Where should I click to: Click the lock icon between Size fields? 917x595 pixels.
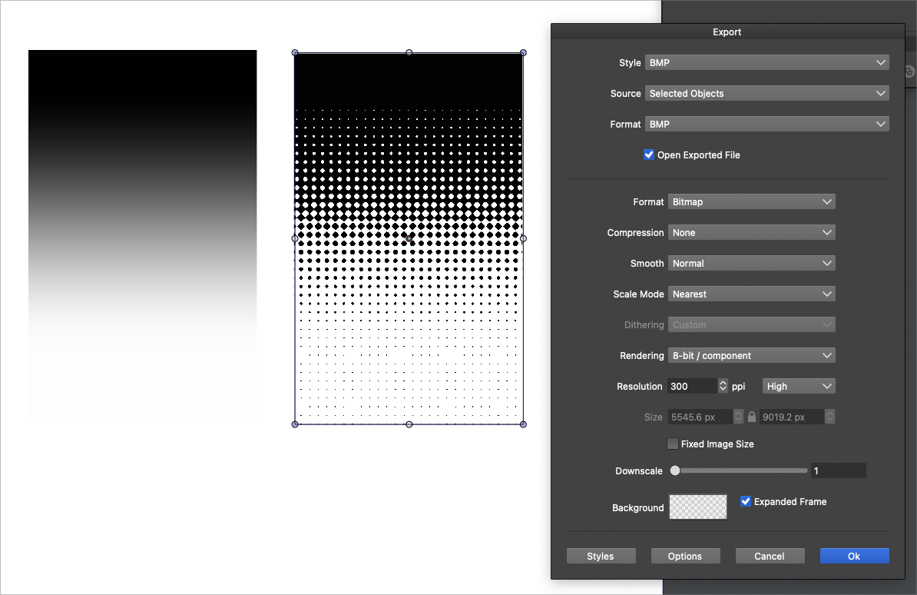point(752,417)
